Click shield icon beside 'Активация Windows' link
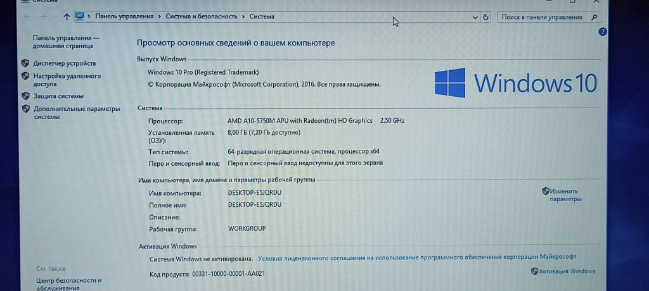 (534, 271)
